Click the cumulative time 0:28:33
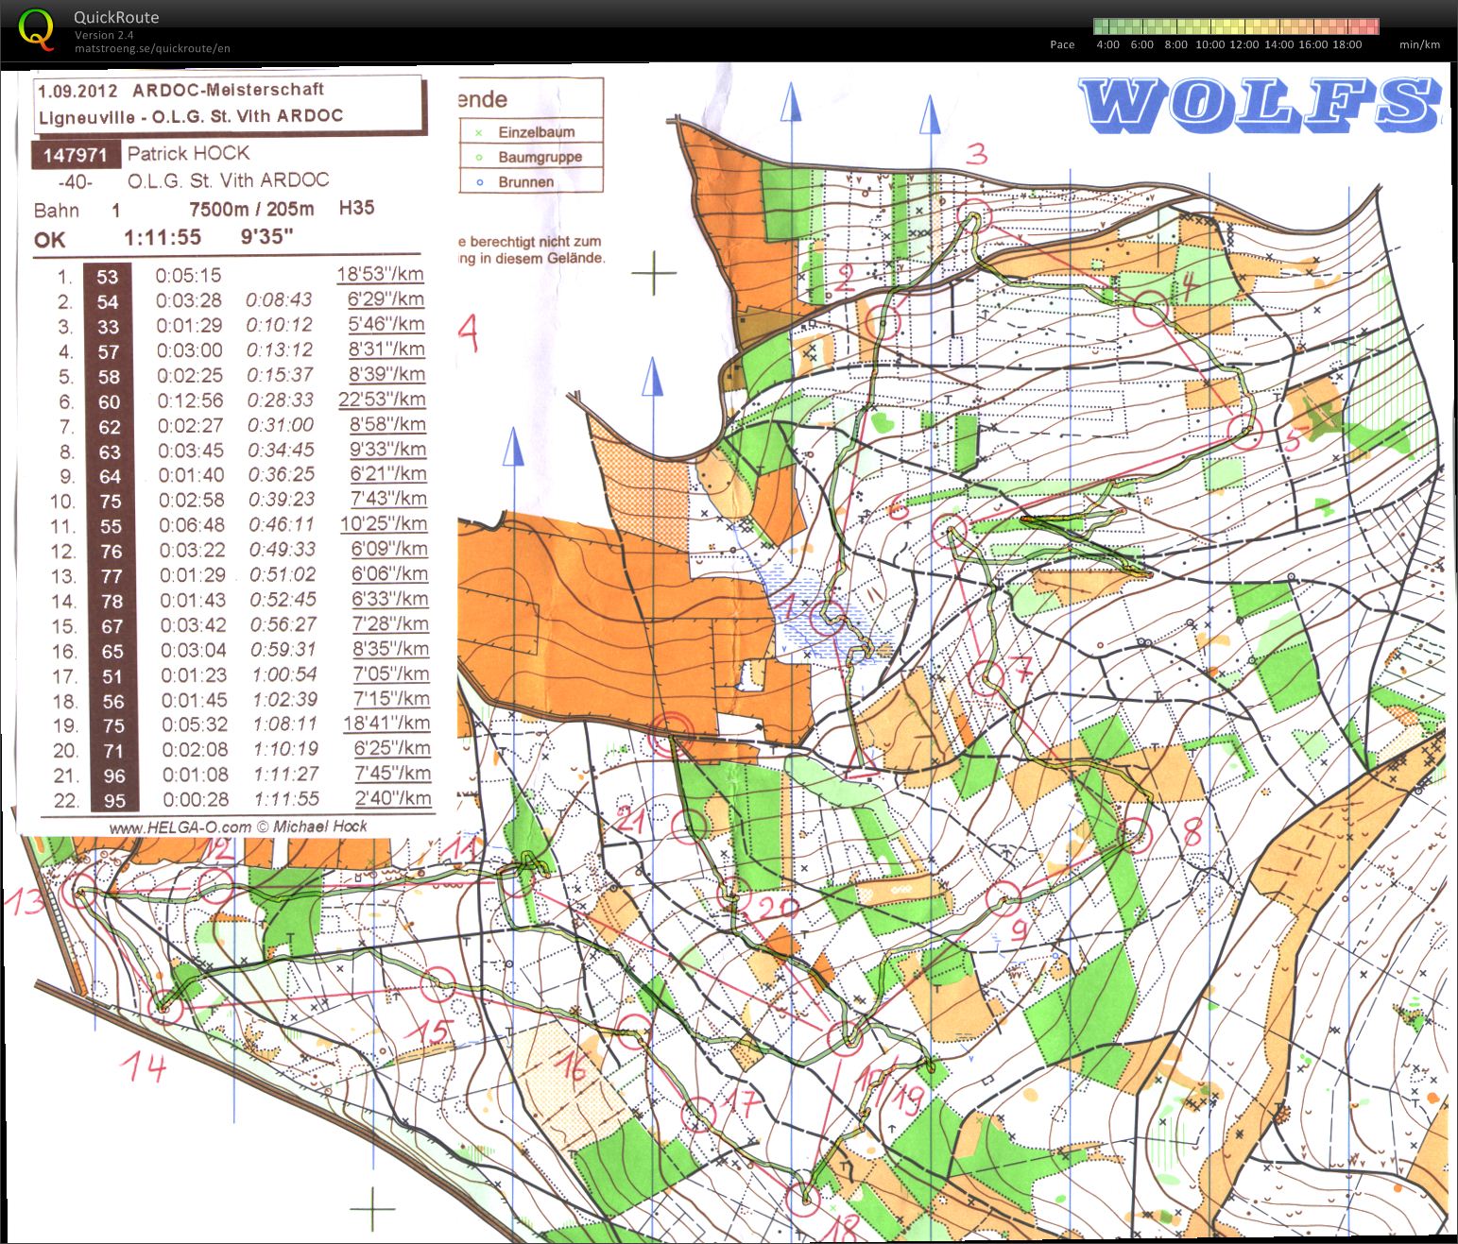The height and width of the screenshot is (1244, 1458). [280, 400]
